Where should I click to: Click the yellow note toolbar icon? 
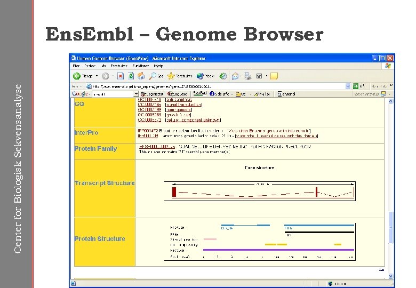pyautogui.click(x=274, y=76)
